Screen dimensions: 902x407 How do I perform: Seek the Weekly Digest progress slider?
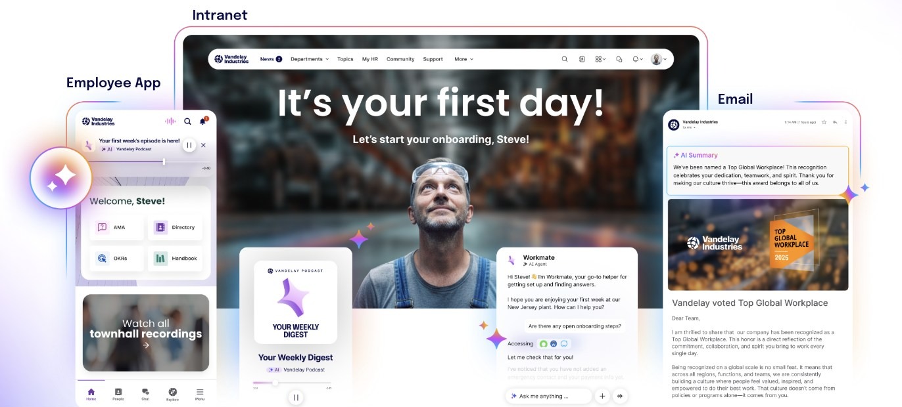(x=292, y=383)
